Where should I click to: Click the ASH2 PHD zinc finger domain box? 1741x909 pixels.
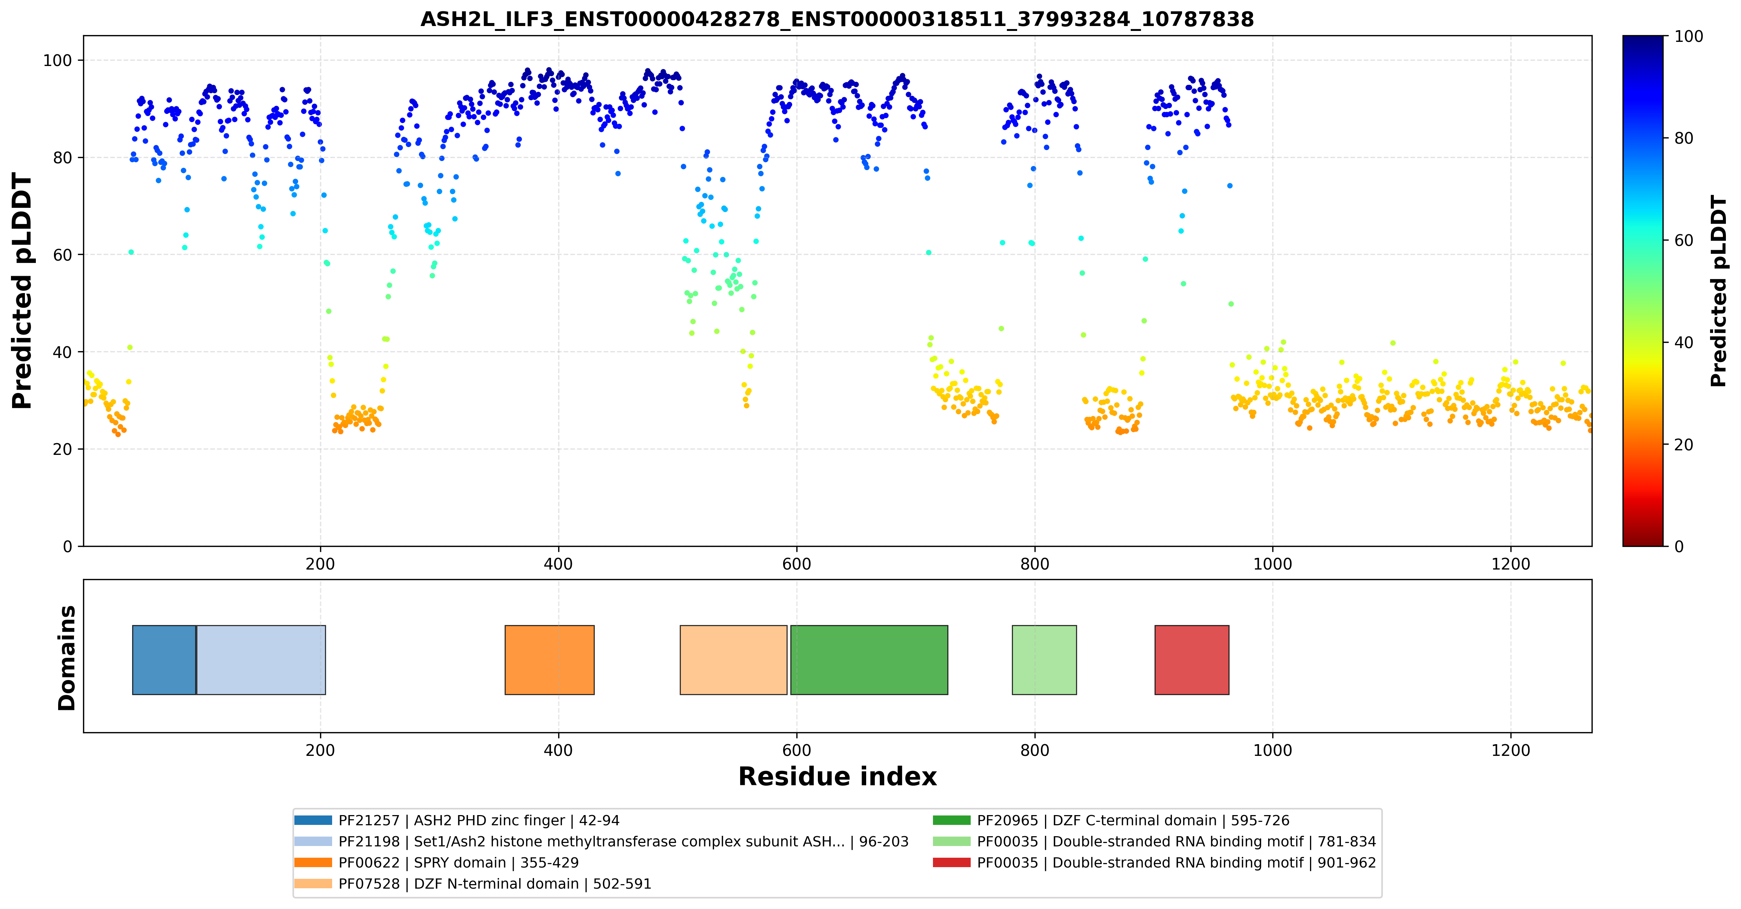click(x=164, y=660)
